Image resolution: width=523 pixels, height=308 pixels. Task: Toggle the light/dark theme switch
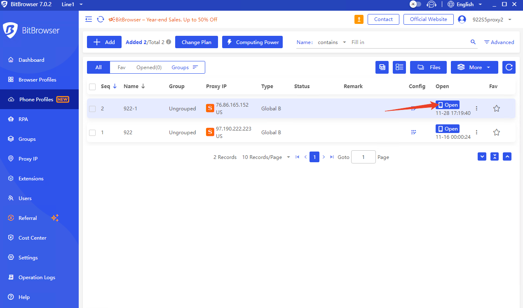click(x=415, y=5)
